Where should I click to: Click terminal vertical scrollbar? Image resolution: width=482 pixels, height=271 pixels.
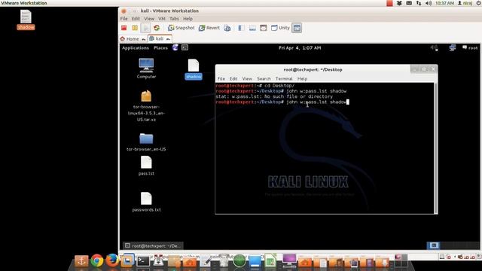(435, 148)
